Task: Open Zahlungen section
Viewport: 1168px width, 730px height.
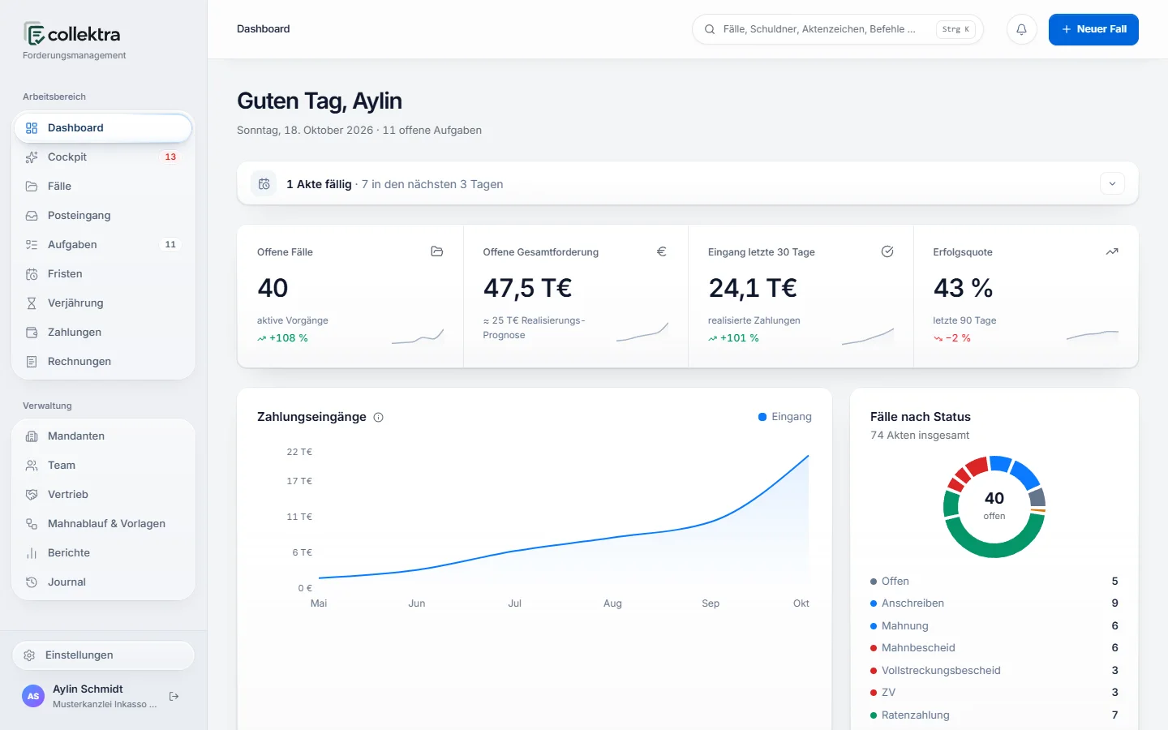Action: pos(103,333)
